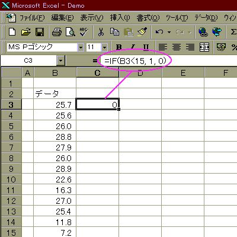Viewport: 237px width, 237px height.
Task: Click the formula bar showing =IF(B3<15, 1, 0)
Action: click(168, 60)
